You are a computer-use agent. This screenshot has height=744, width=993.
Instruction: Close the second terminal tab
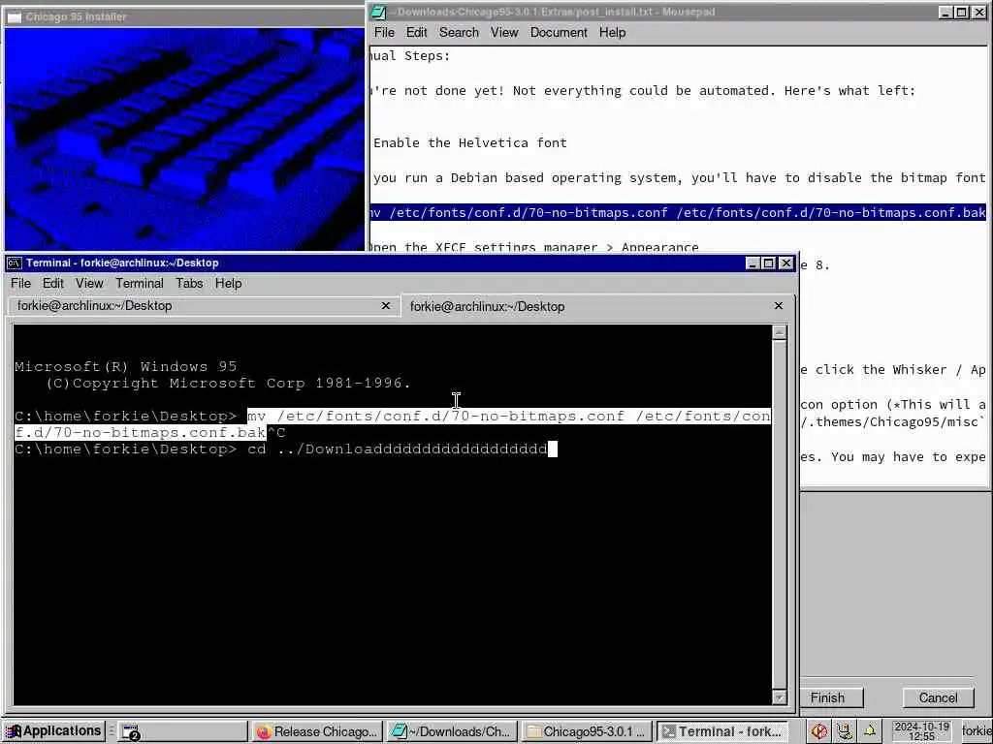click(779, 306)
